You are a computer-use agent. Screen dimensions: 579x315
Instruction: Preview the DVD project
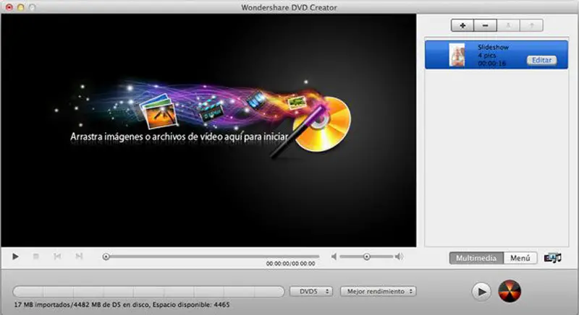pyautogui.click(x=481, y=292)
